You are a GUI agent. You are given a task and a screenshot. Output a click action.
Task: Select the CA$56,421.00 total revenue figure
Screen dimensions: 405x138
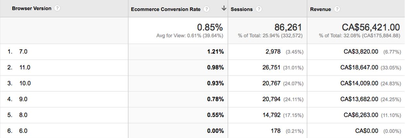pos(371,27)
